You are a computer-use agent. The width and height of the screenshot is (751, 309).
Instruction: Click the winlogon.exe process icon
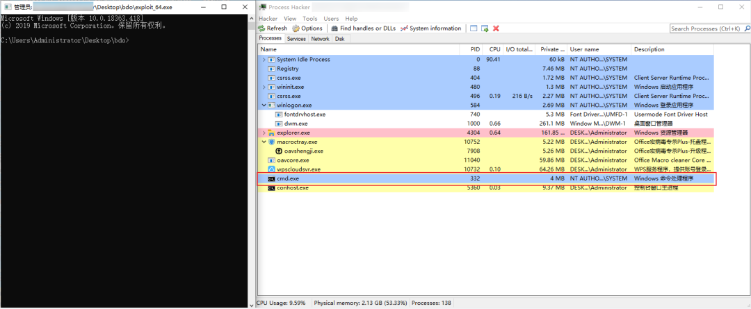[x=272, y=105]
